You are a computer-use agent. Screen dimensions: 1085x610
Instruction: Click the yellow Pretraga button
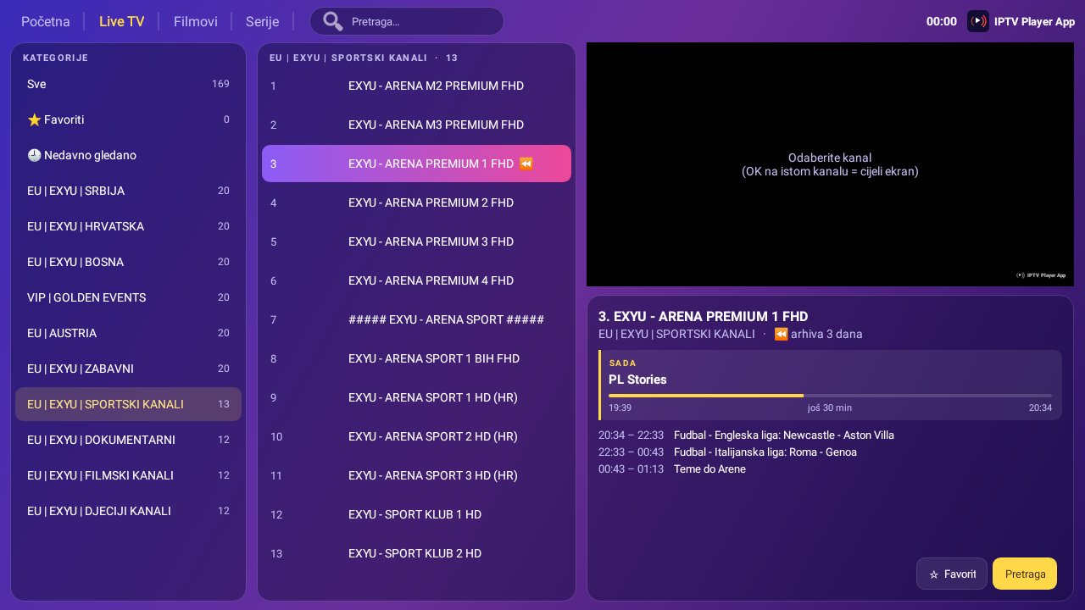click(x=1025, y=574)
